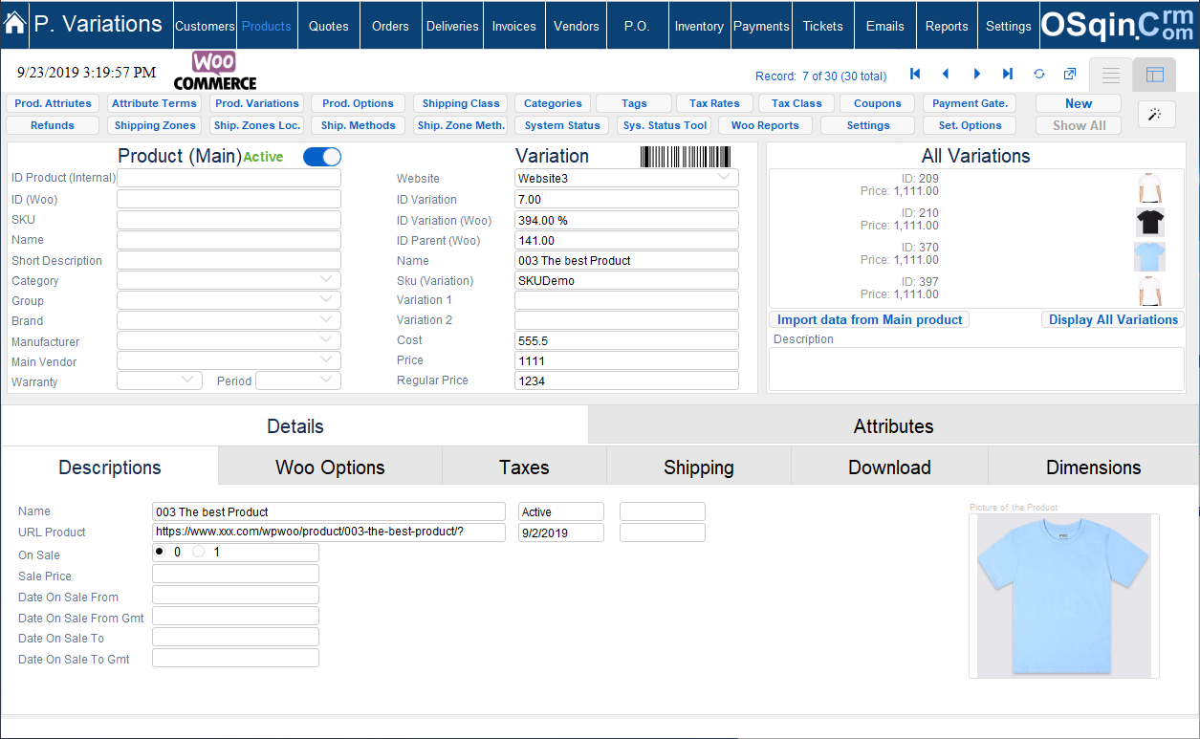Toggle the Product Active switch
The image size is (1200, 739).
click(x=322, y=157)
